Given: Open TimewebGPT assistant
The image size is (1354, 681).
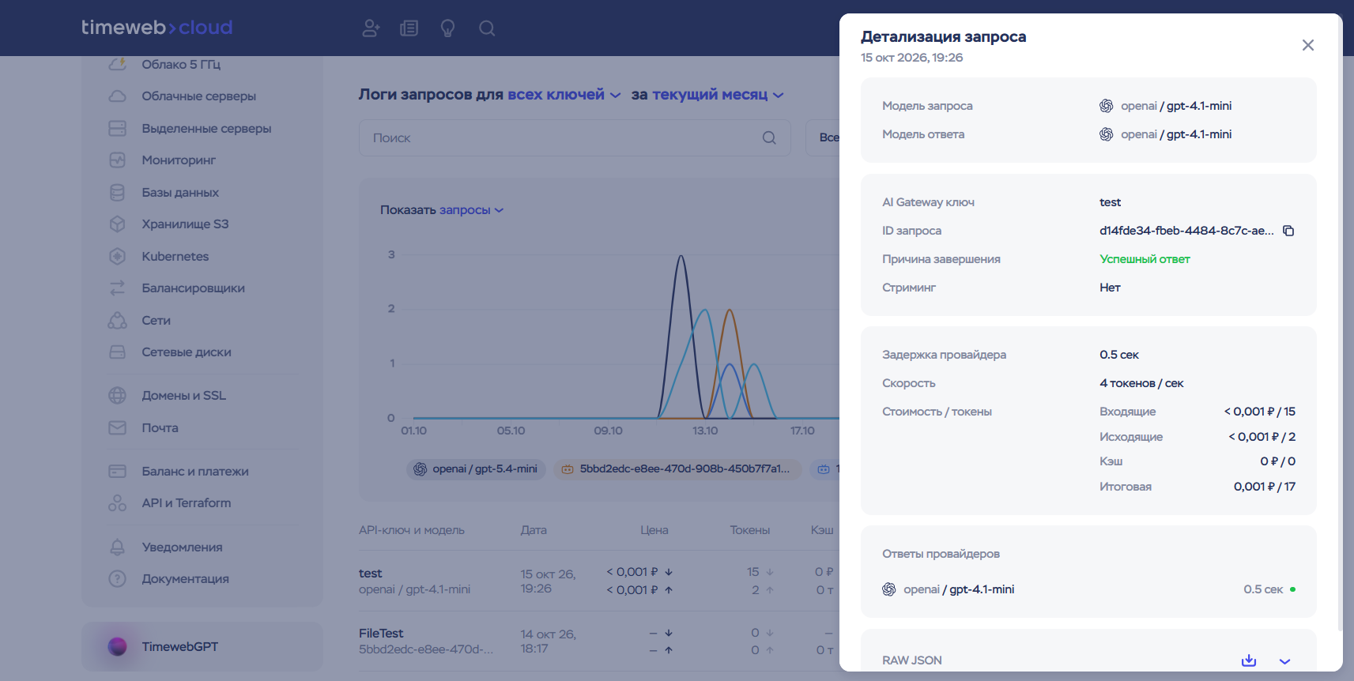Looking at the screenshot, I should click(x=202, y=647).
